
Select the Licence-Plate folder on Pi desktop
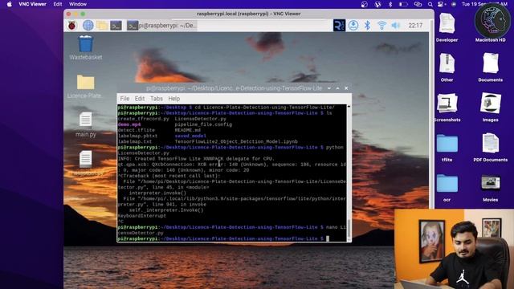point(86,87)
